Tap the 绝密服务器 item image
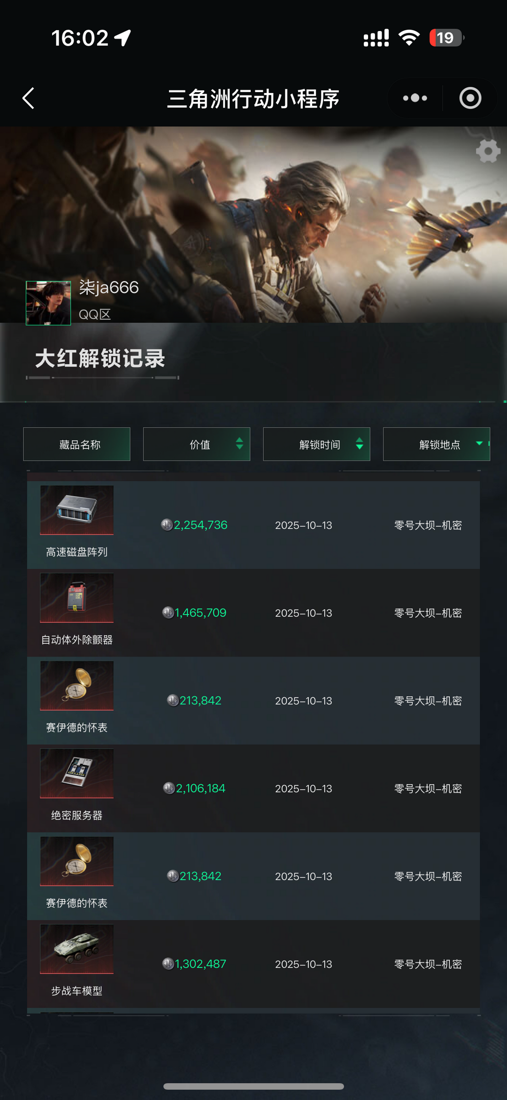The image size is (507, 1100). pyautogui.click(x=77, y=773)
